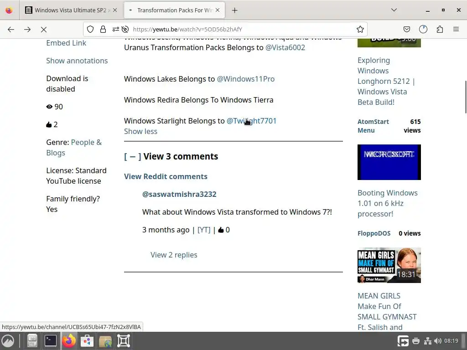
Task: Open Booting Windows 1.01 on 6 kHz processor link
Action: point(388,203)
